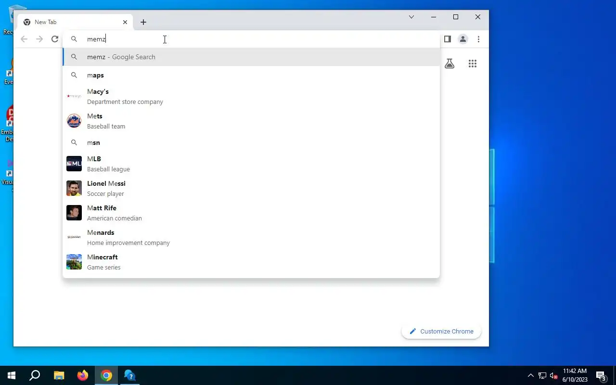Viewport: 616px width, 385px height.
Task: Open the Google apps grid
Action: click(x=473, y=64)
